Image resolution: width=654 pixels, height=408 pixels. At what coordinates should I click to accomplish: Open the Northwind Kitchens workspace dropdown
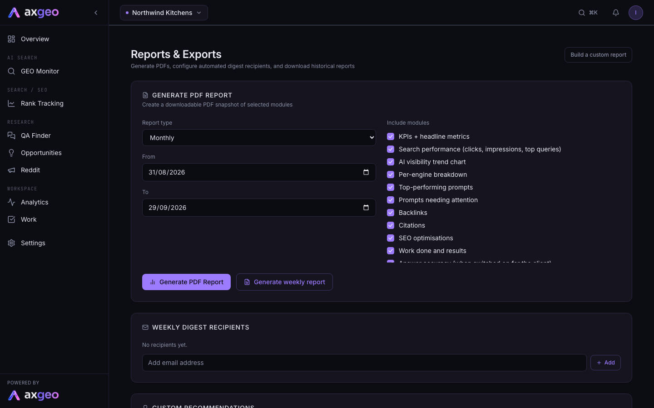pos(164,13)
